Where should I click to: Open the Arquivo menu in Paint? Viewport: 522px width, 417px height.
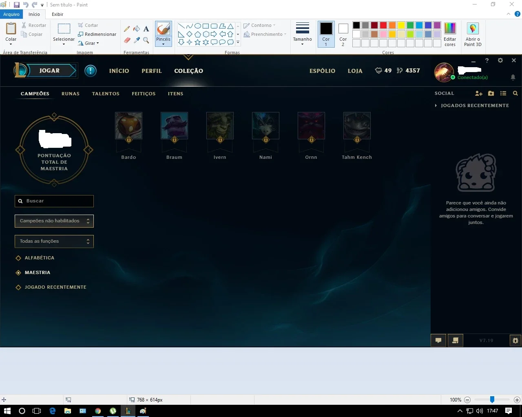pyautogui.click(x=11, y=14)
